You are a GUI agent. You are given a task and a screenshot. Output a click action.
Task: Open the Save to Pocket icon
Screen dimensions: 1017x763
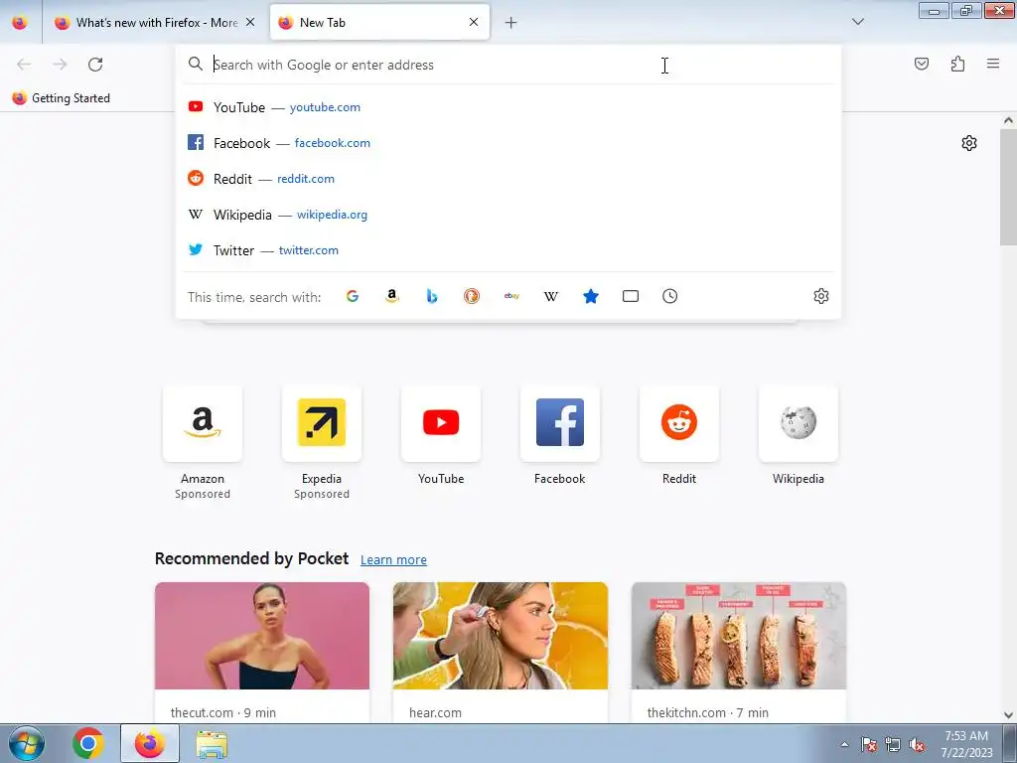pos(921,64)
